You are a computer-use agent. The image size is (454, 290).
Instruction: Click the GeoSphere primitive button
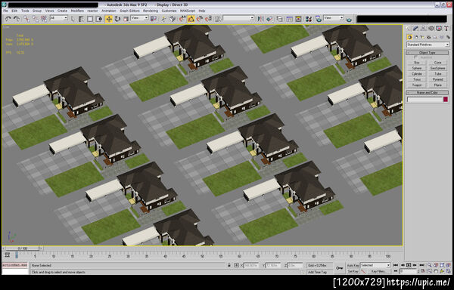438,69
